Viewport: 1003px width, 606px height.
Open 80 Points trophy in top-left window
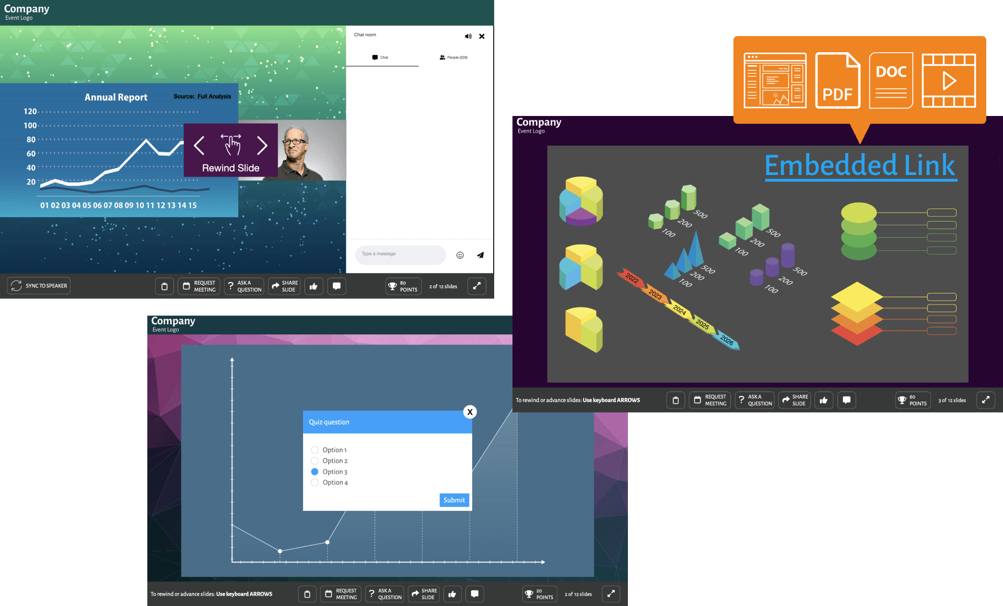(403, 286)
